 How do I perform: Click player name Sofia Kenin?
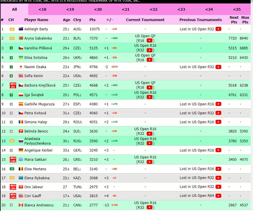pyautogui.click(x=33, y=76)
